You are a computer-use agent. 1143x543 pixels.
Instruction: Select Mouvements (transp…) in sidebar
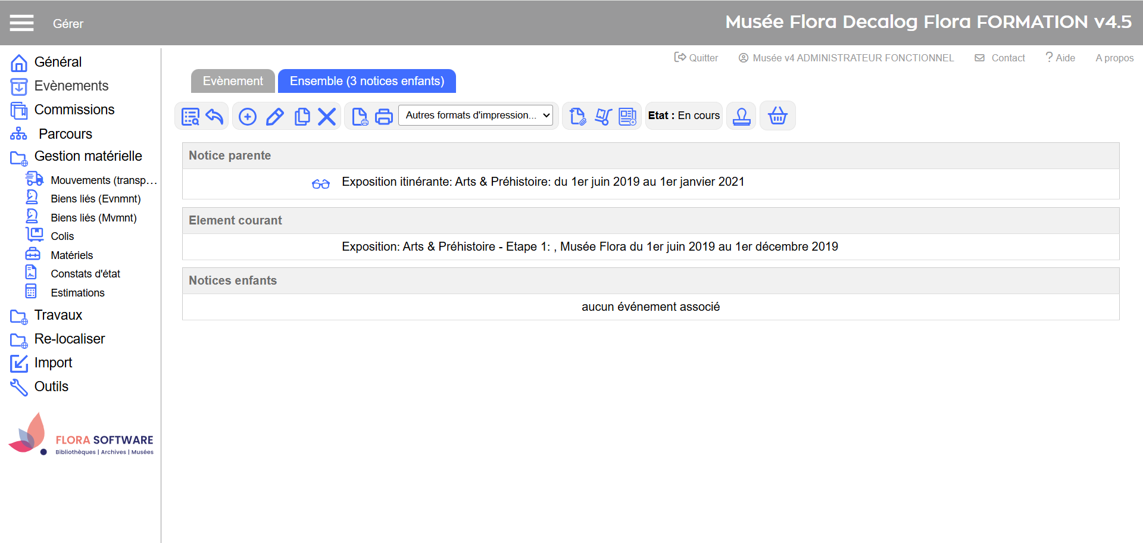[103, 180]
